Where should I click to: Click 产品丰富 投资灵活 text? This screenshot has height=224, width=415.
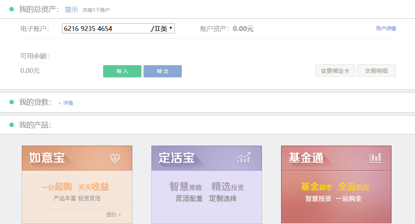point(77,198)
